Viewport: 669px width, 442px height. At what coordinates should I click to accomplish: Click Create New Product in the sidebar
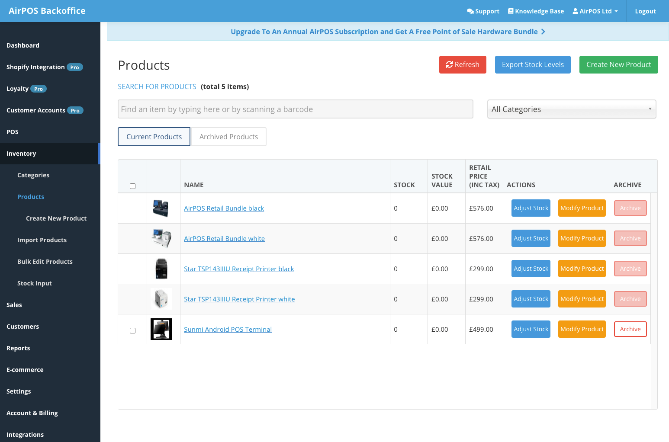56,218
